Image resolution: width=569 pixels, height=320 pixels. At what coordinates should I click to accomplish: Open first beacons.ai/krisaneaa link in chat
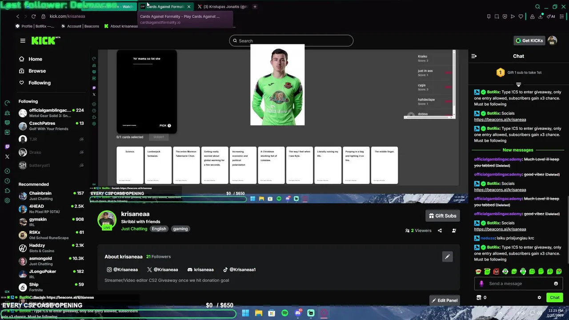click(x=500, y=120)
